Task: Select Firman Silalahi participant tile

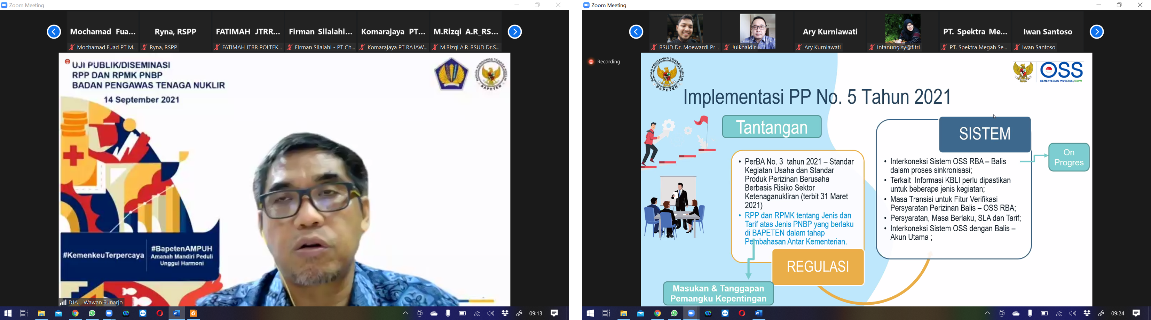Action: (321, 32)
